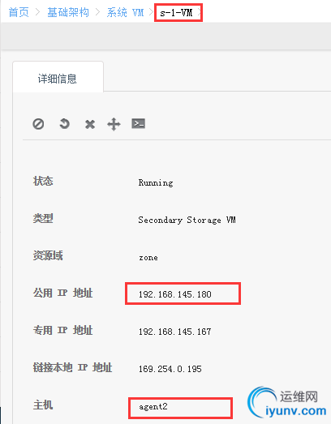The image size is (331, 424).
Task: Click the 链接本地 IP 地址 label
Action: (x=72, y=367)
